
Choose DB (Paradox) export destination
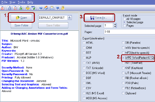pos(131,43)
